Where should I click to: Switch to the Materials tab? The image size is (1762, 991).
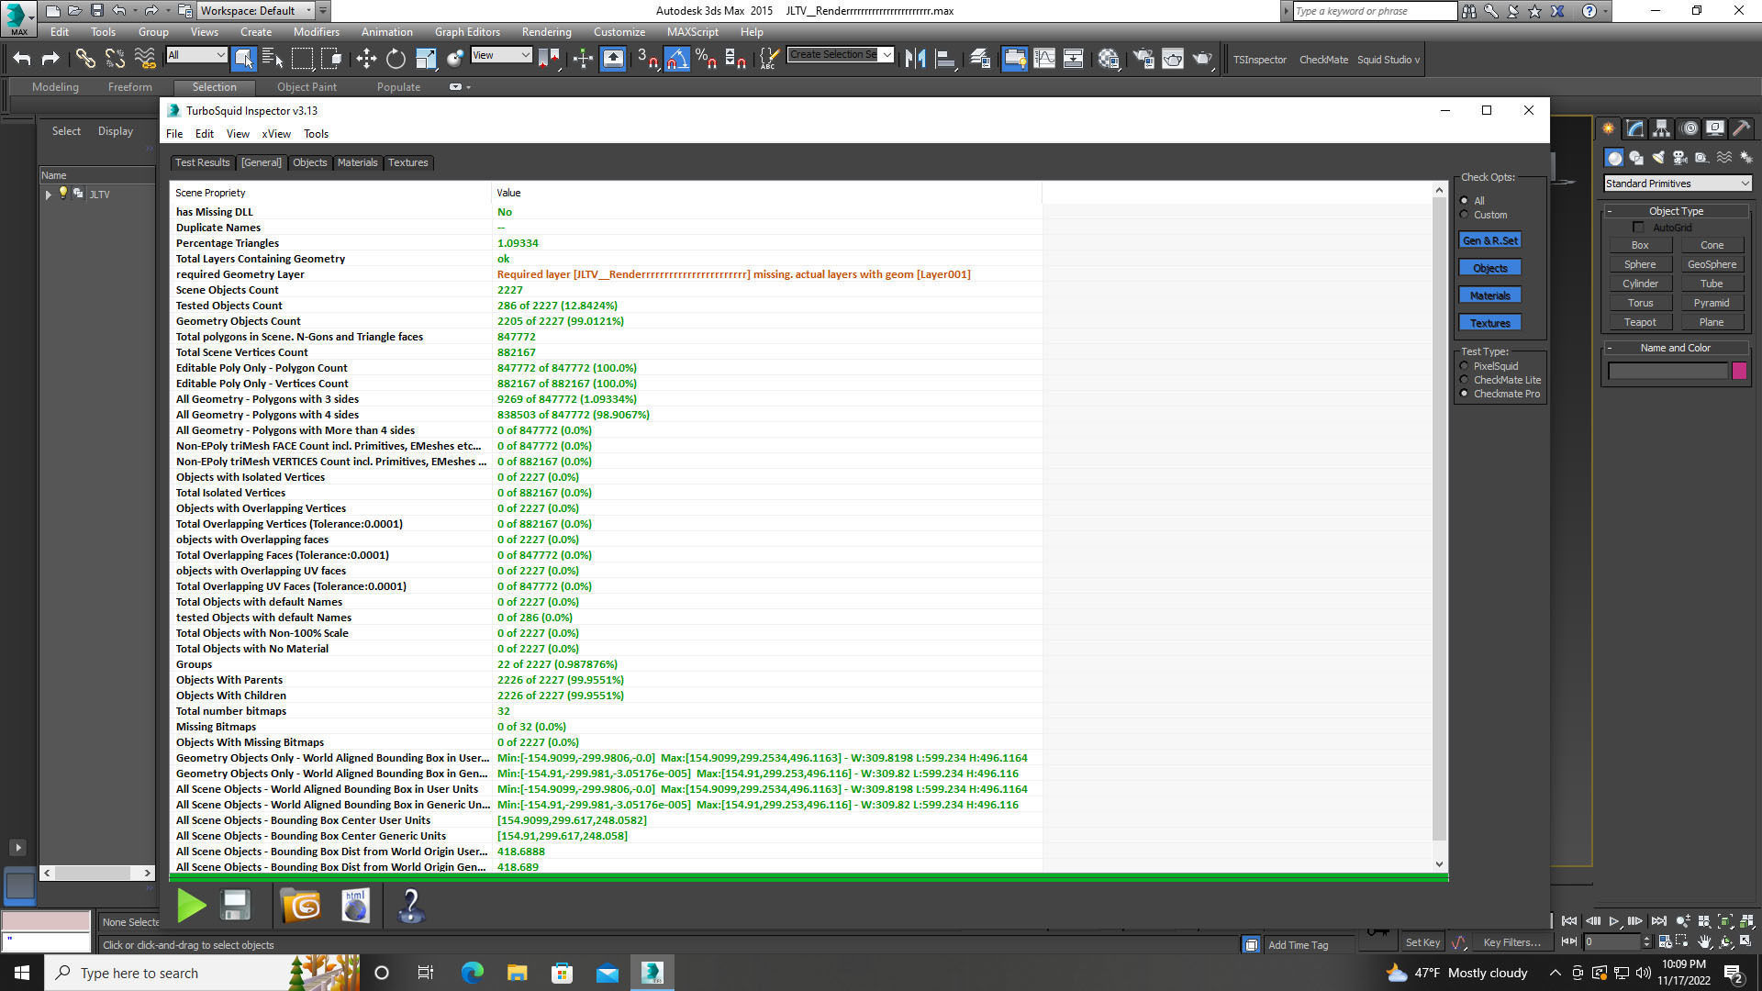click(357, 162)
